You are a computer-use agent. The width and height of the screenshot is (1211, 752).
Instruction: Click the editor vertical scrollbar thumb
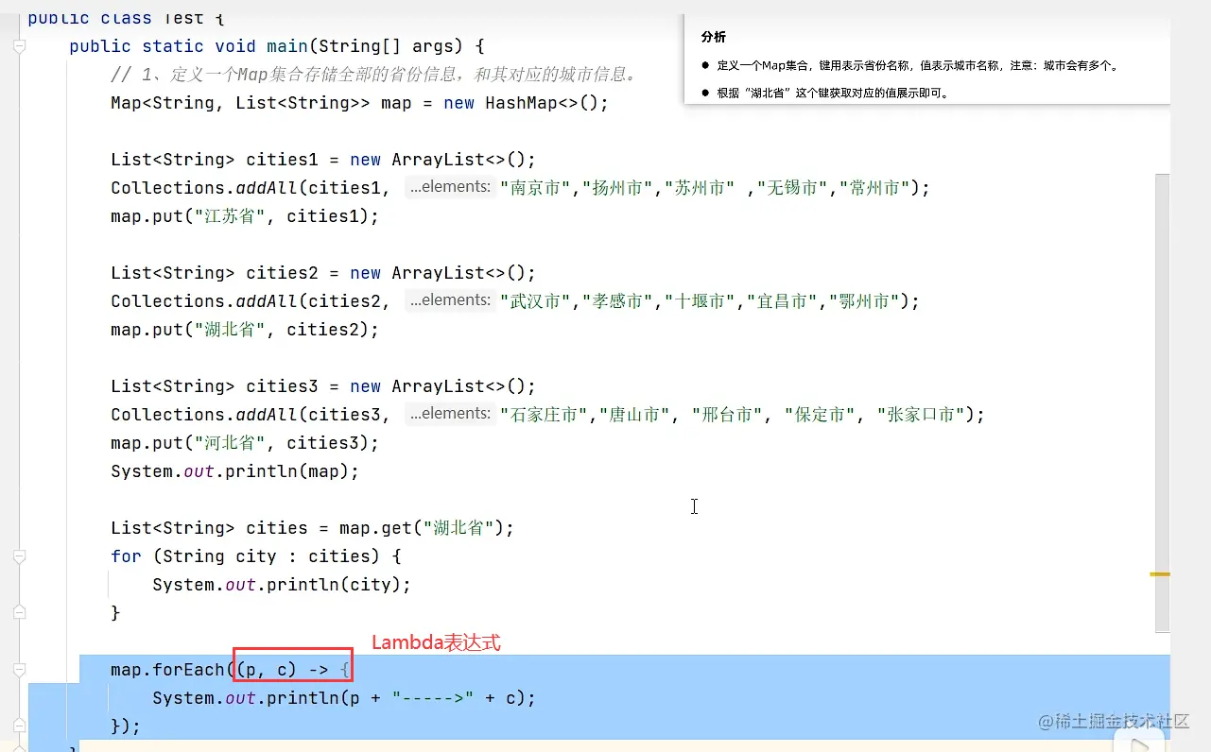tap(1162, 402)
